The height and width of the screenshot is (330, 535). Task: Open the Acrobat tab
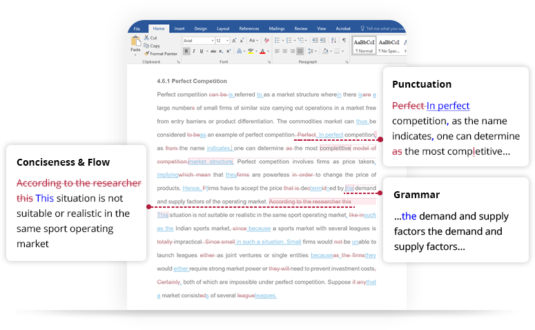(343, 29)
